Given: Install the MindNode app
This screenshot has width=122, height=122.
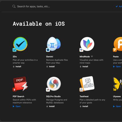Looking at the screenshot, I should pos(84,66).
